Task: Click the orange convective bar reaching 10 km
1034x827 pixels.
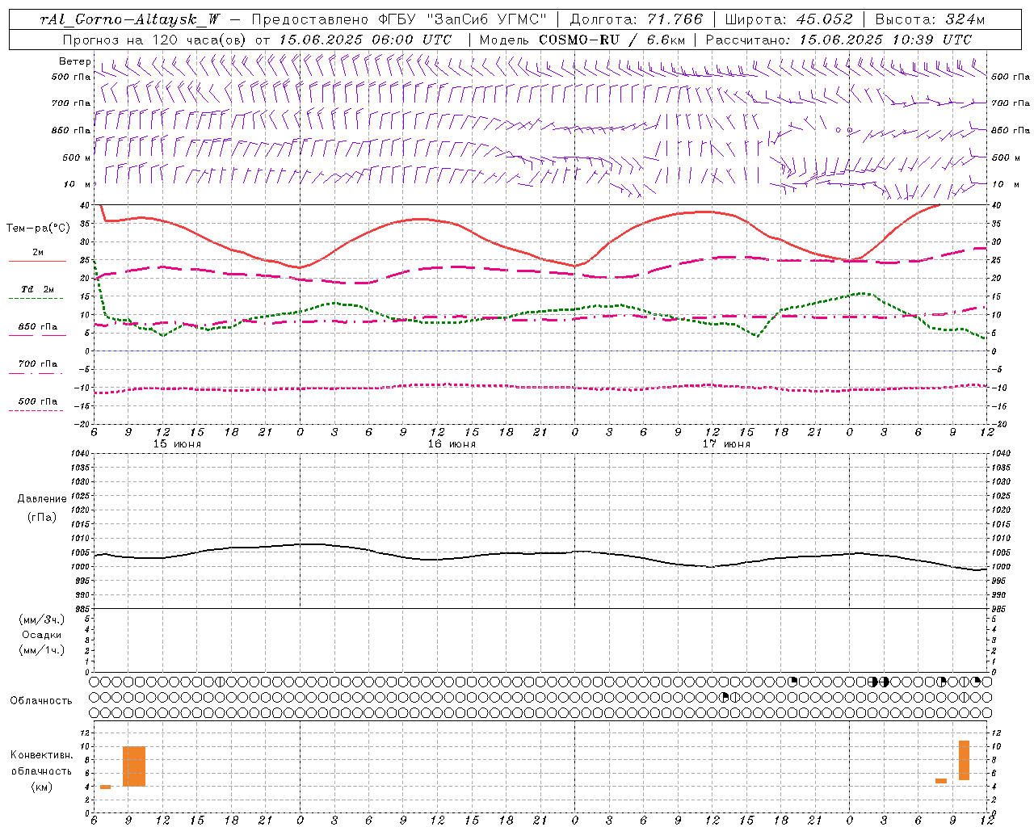Action: (134, 766)
